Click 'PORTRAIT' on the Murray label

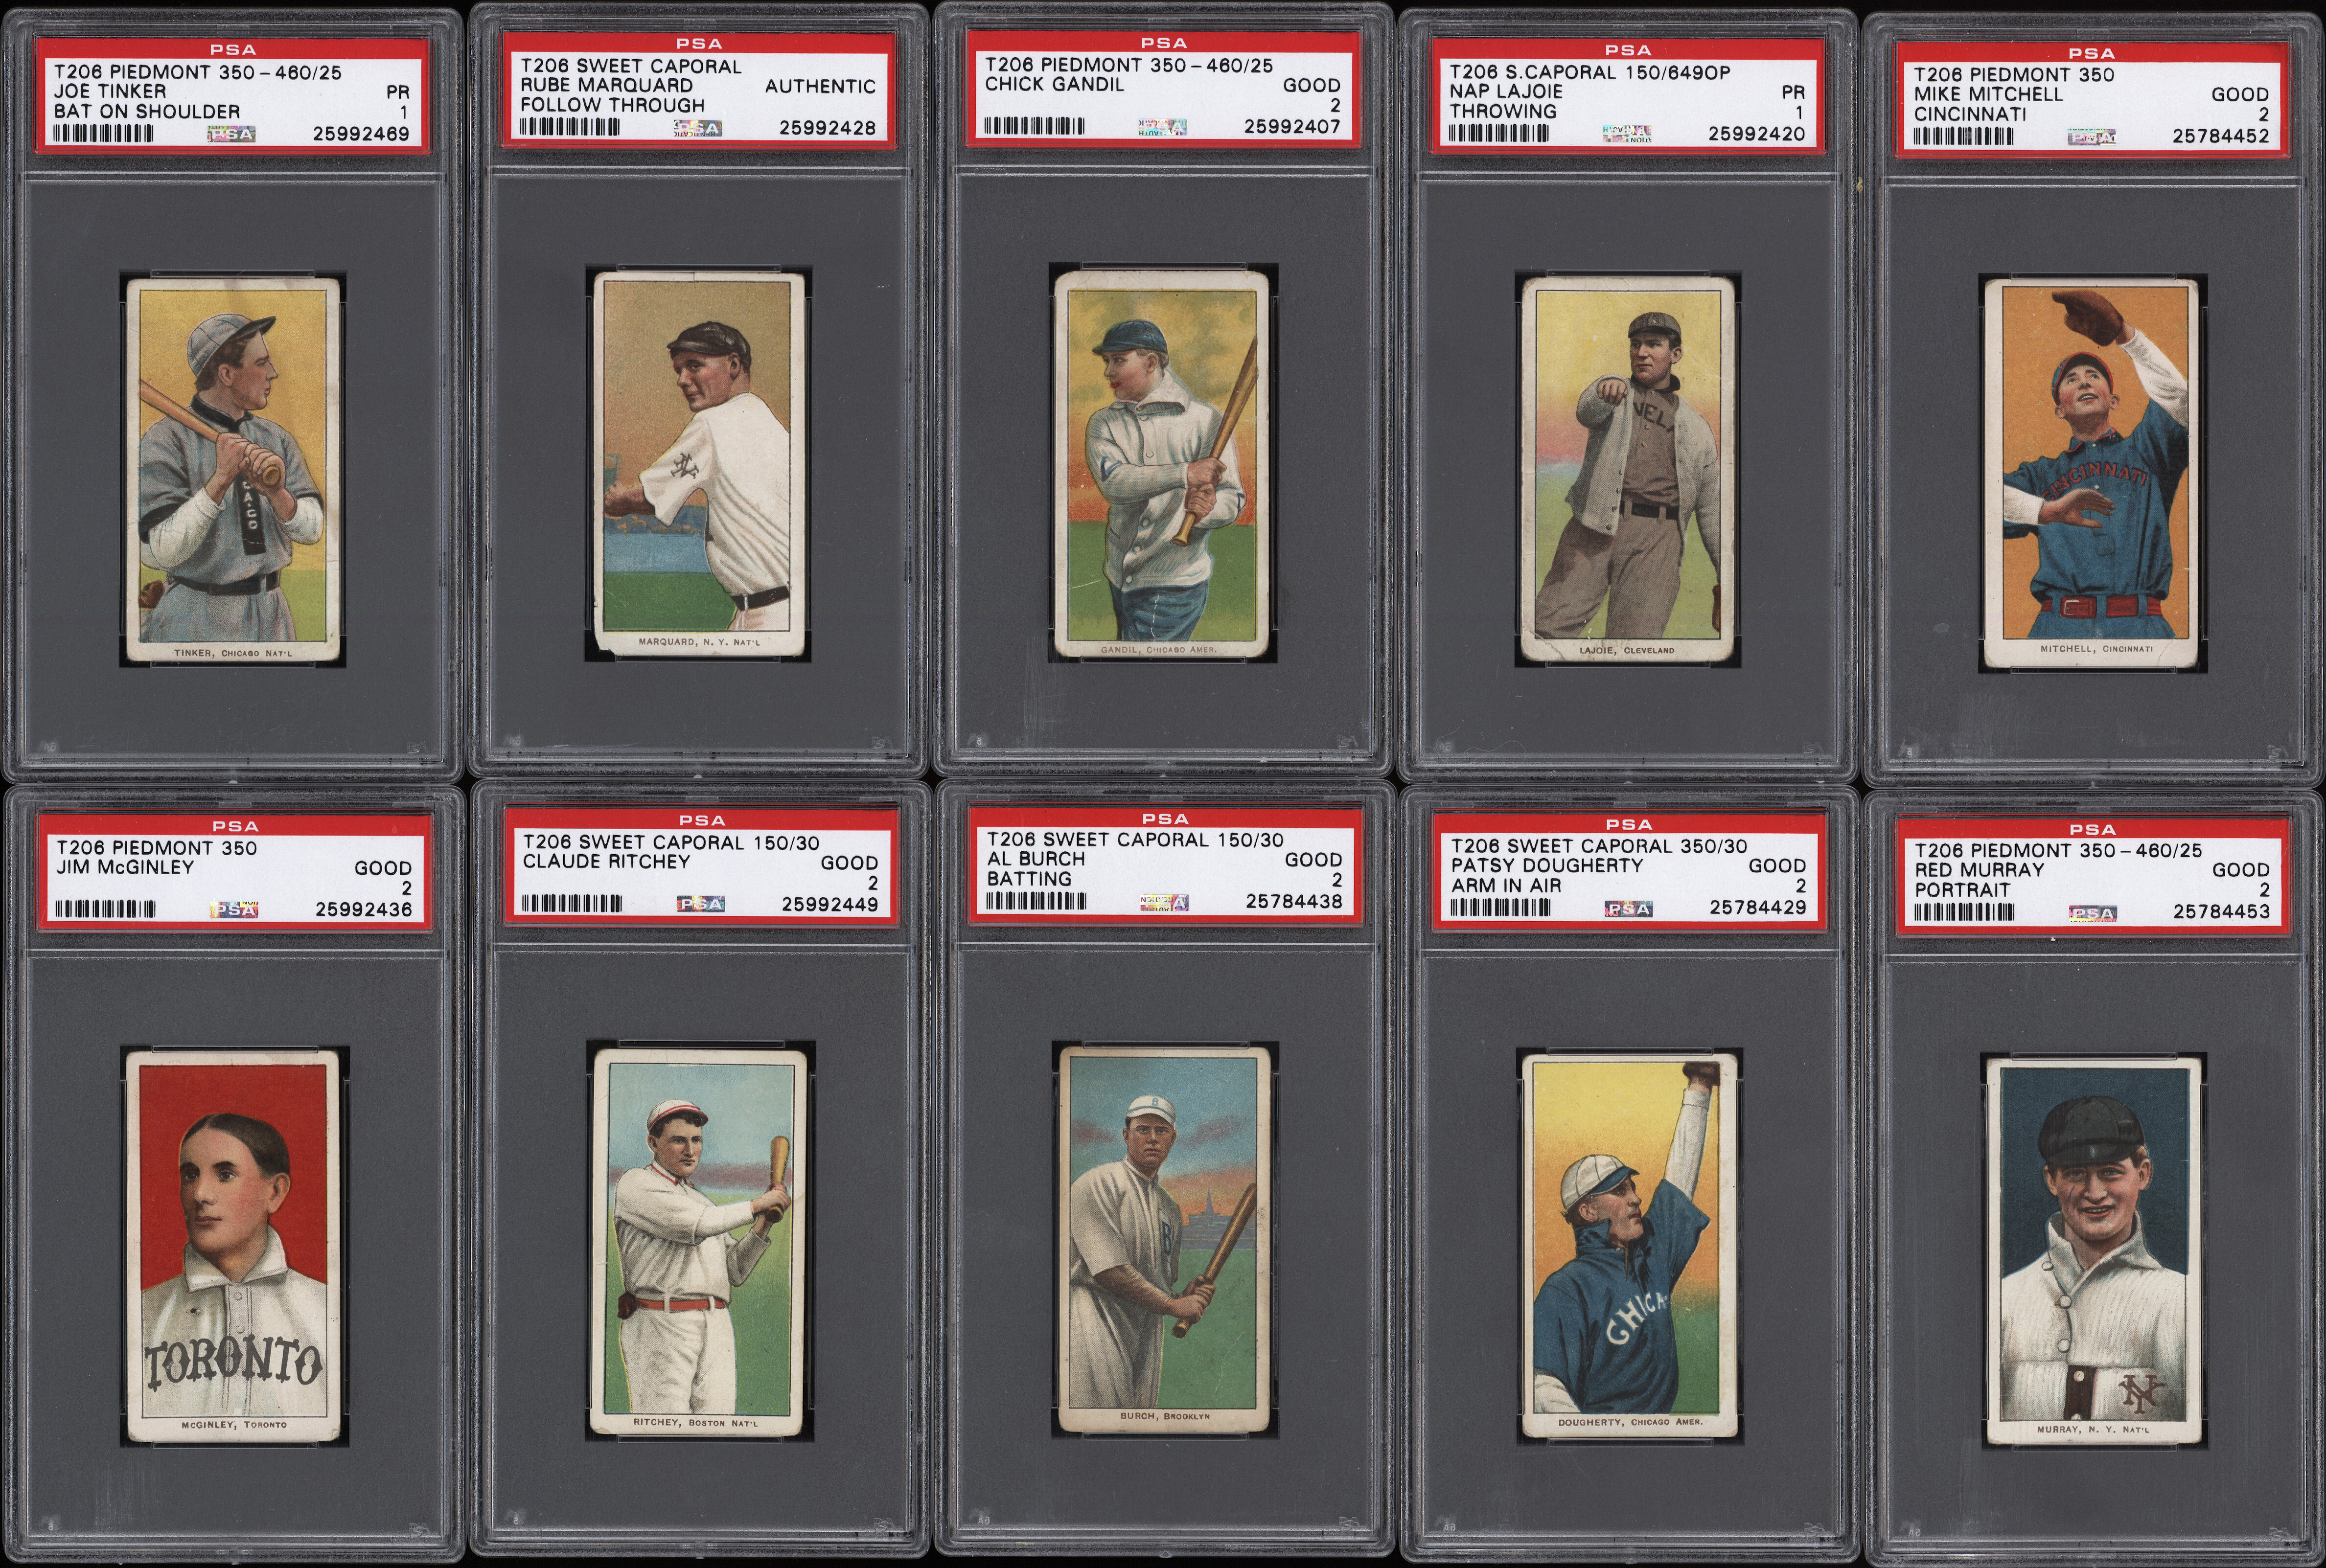1962,890
